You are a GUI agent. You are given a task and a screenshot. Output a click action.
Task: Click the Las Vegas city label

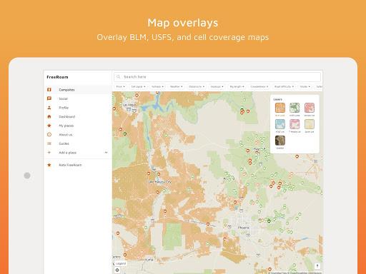pos(129,105)
